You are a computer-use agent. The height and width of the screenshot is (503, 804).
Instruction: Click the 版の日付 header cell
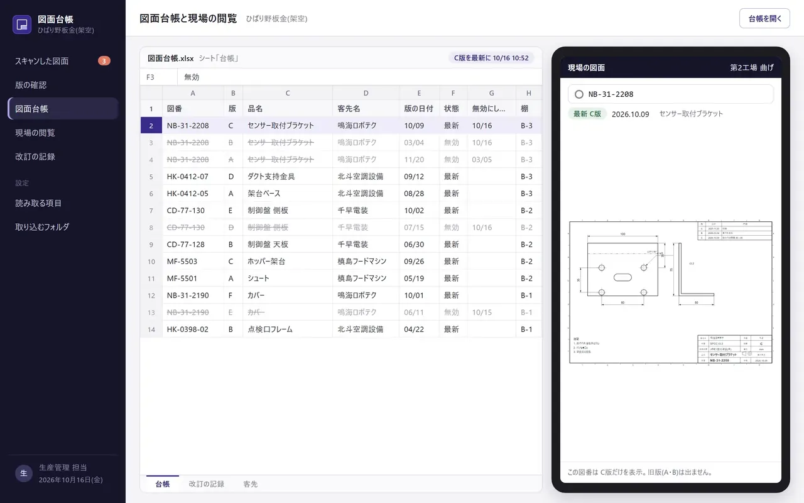(419, 109)
